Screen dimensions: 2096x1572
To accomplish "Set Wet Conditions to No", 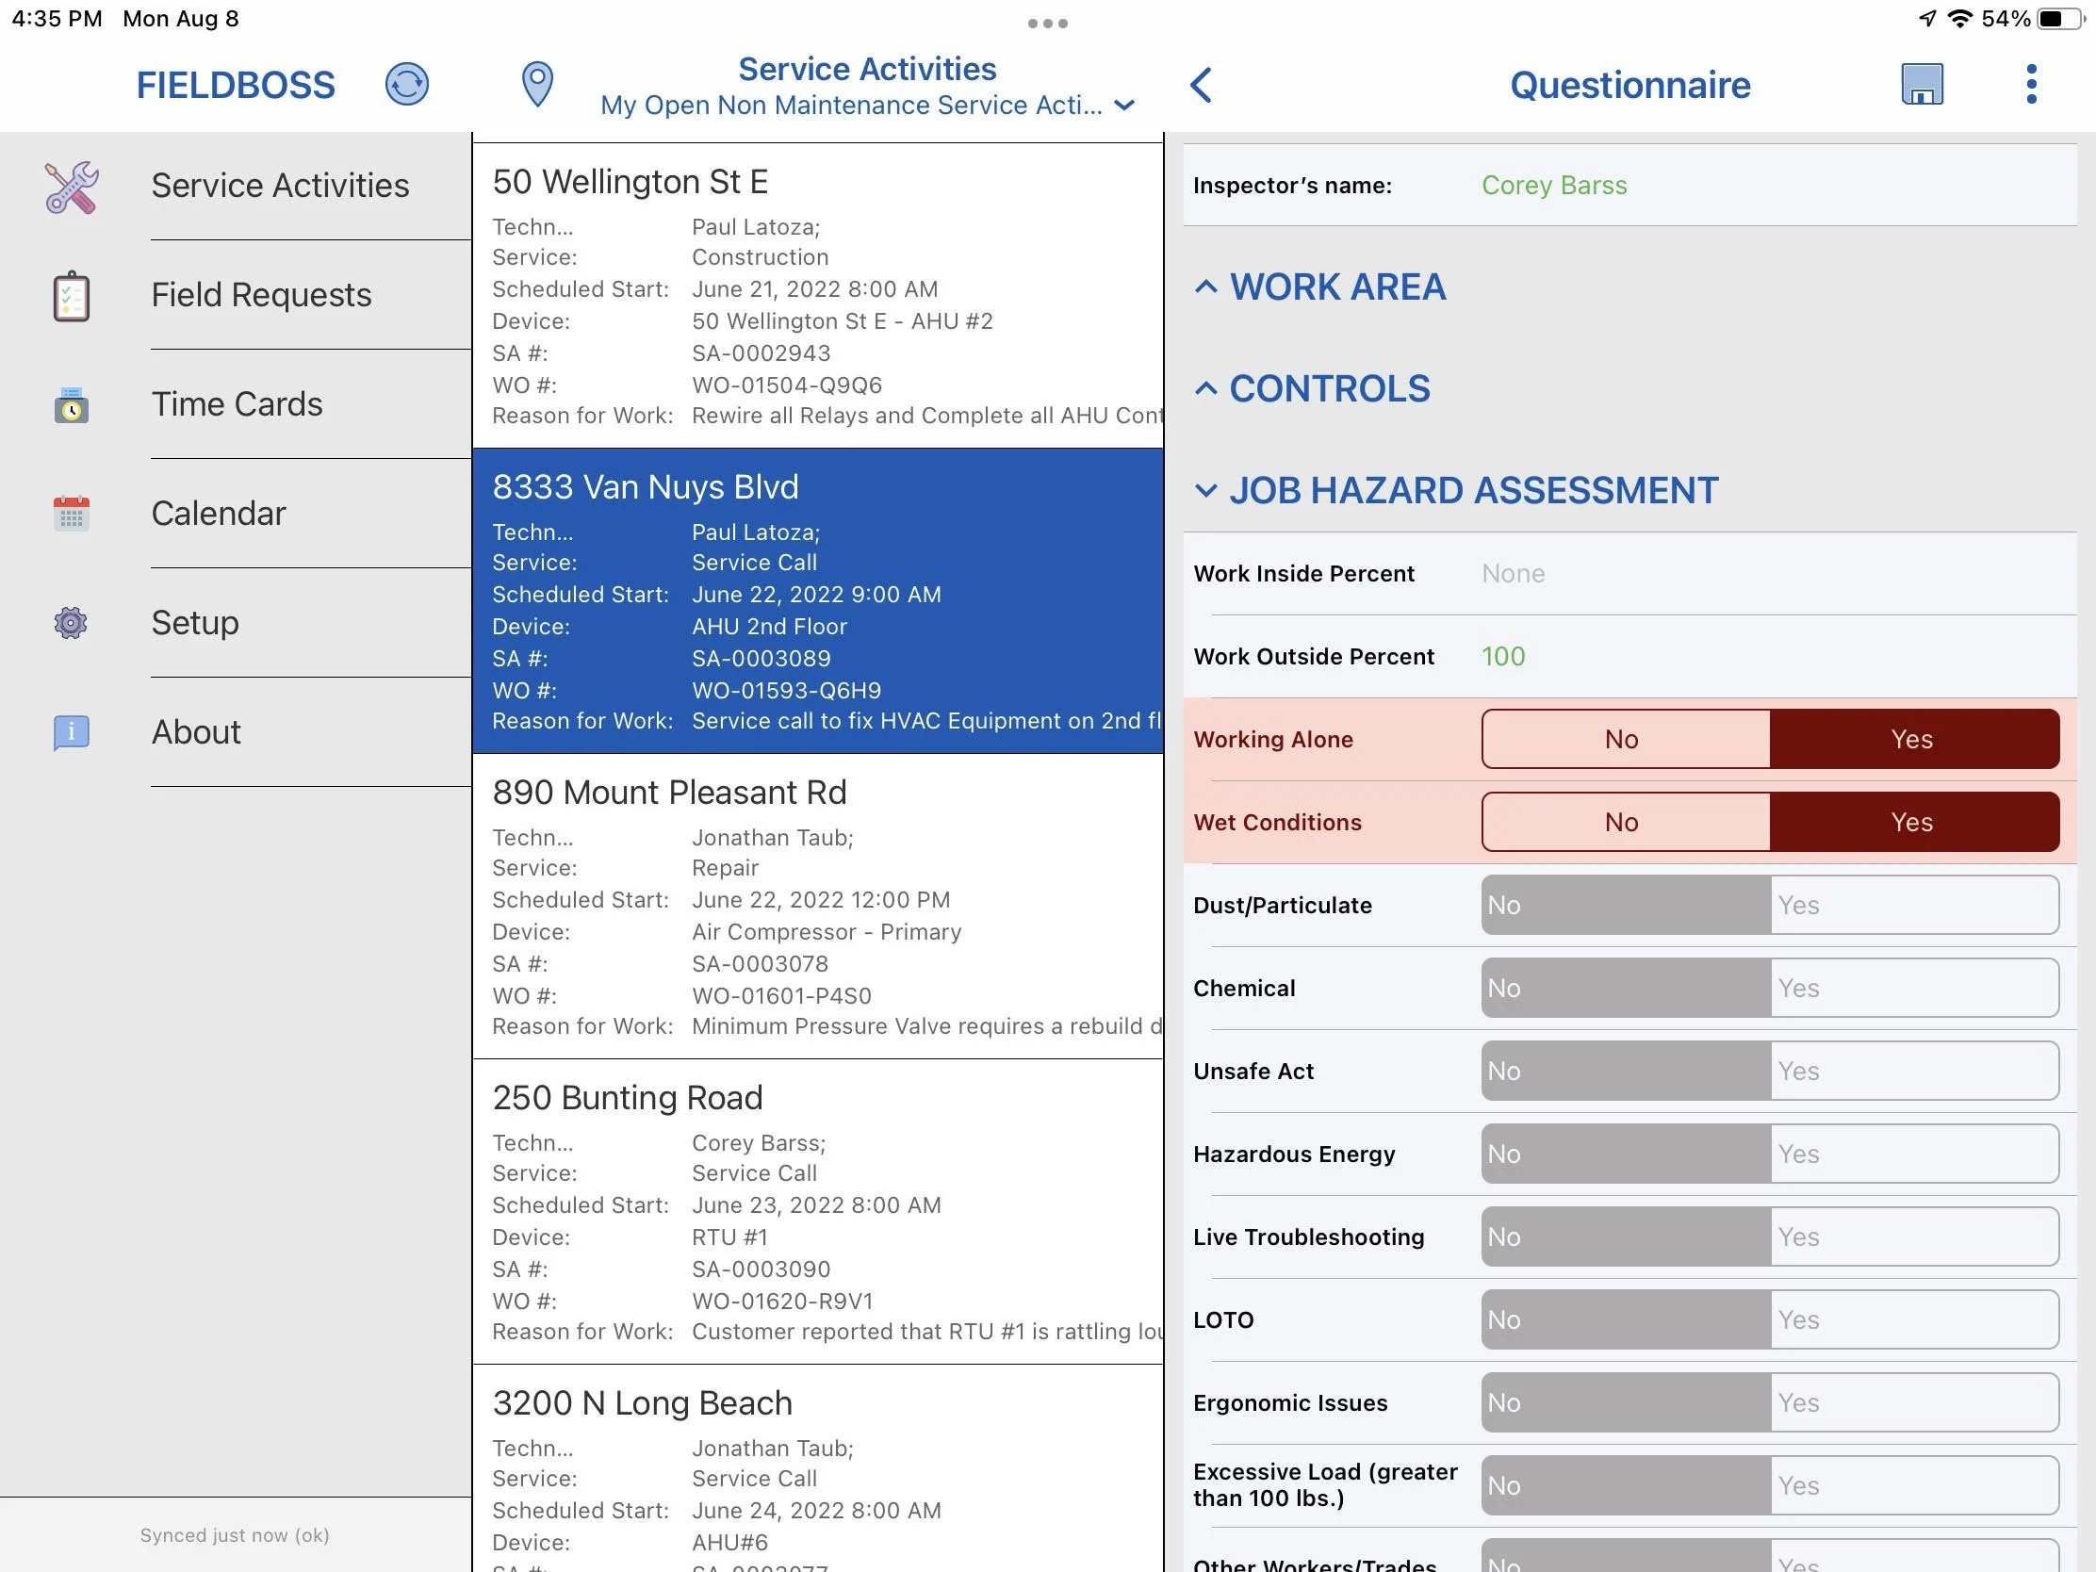I will pyautogui.click(x=1624, y=823).
